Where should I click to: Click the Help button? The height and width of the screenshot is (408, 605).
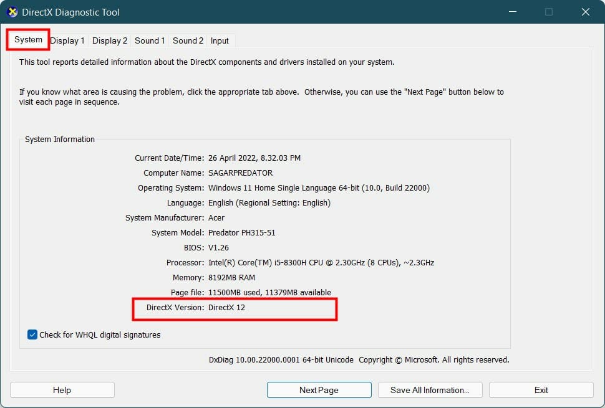tap(62, 390)
